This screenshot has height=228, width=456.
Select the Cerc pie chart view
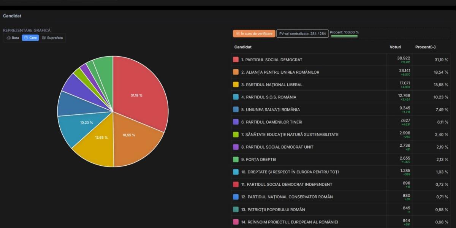[x=30, y=38]
